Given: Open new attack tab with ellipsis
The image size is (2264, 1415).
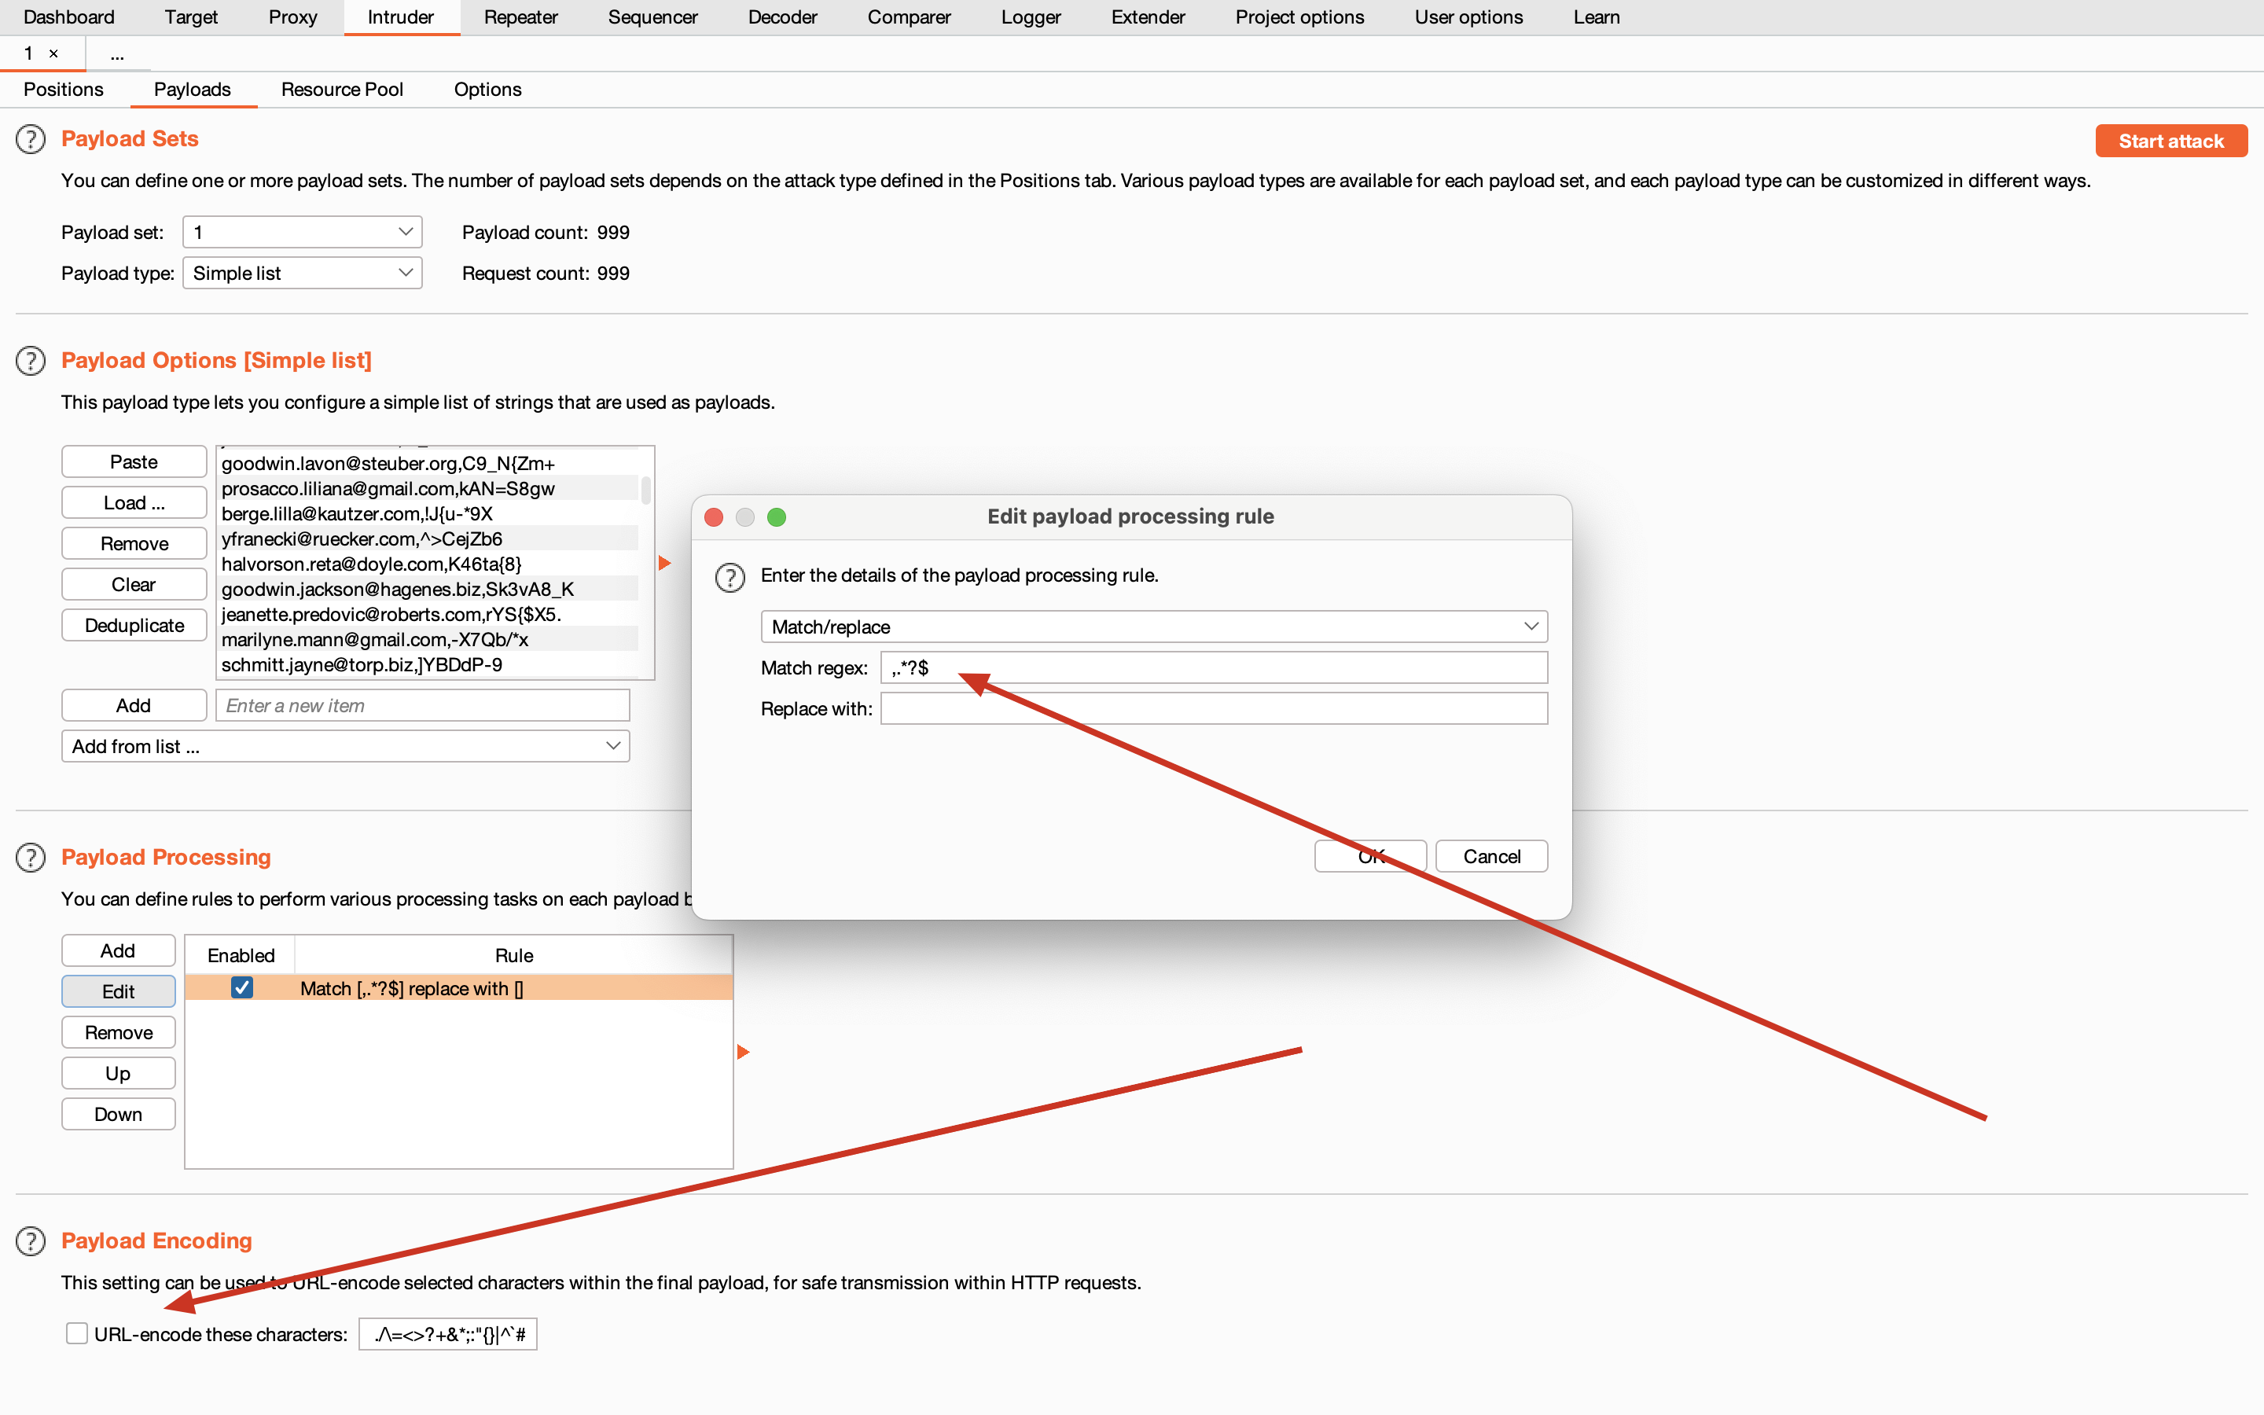Looking at the screenshot, I should click(117, 53).
